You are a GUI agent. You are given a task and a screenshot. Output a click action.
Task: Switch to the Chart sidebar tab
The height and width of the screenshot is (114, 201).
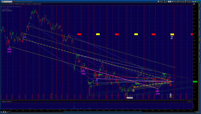pos(200,39)
